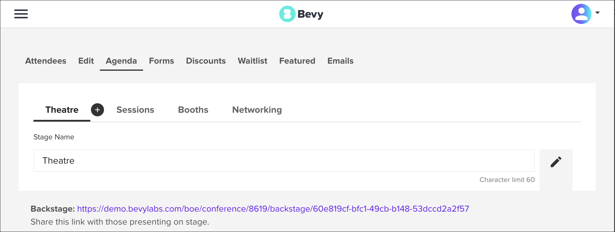615x232 pixels.
Task: Select the Theatre stage tab
Action: [x=62, y=110]
